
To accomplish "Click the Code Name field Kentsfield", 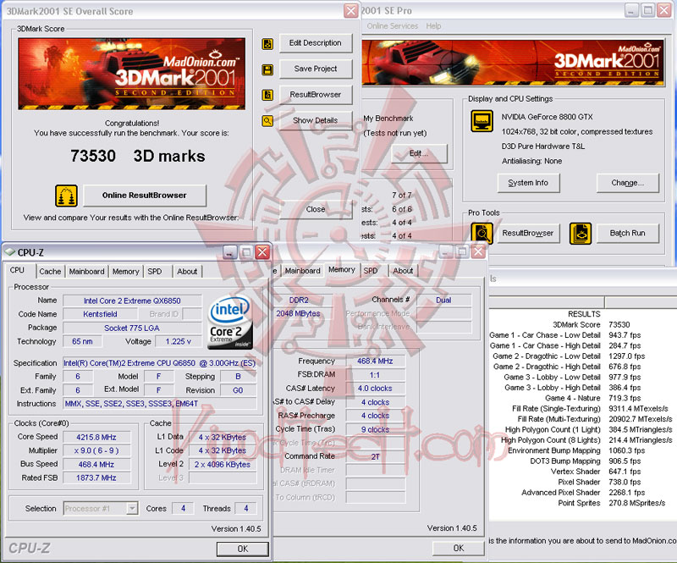I will pyautogui.click(x=100, y=314).
